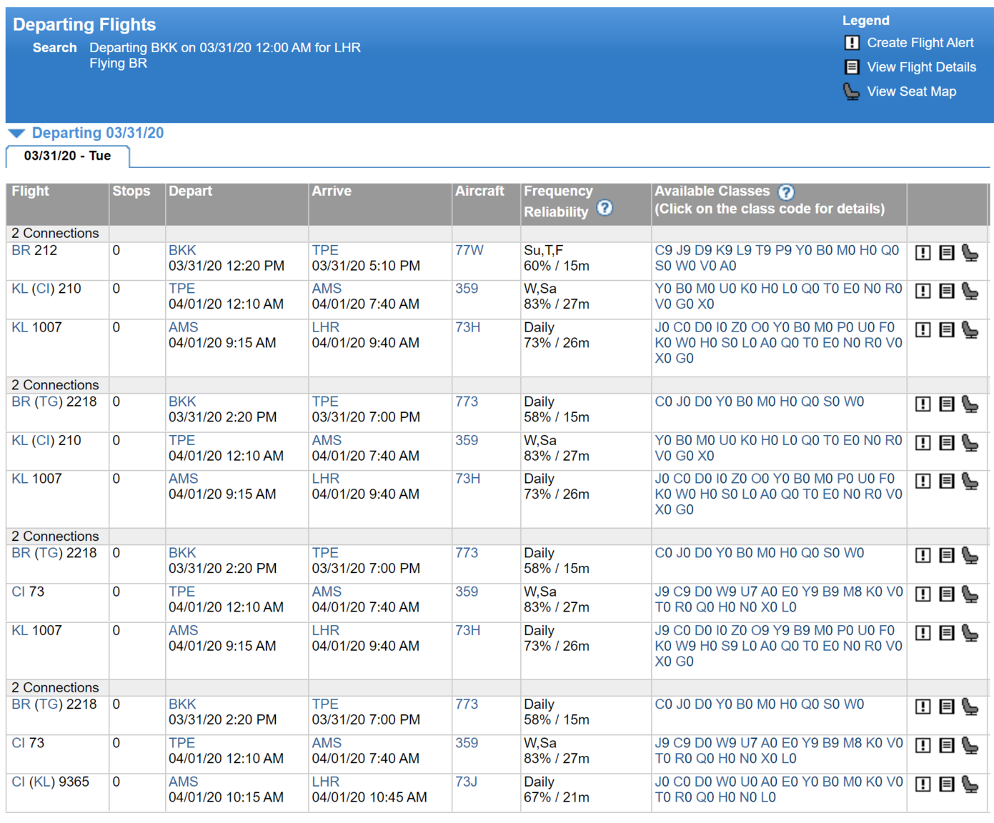The height and width of the screenshot is (823, 994).
Task: Open seat map for KL 1007 in third connection group
Action: point(970,633)
